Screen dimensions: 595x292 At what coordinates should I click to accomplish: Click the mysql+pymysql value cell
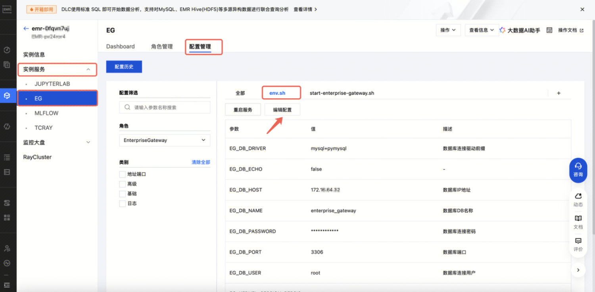[329, 149]
